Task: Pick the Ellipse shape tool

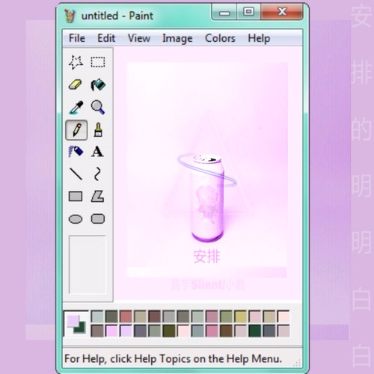Action: pos(76,219)
